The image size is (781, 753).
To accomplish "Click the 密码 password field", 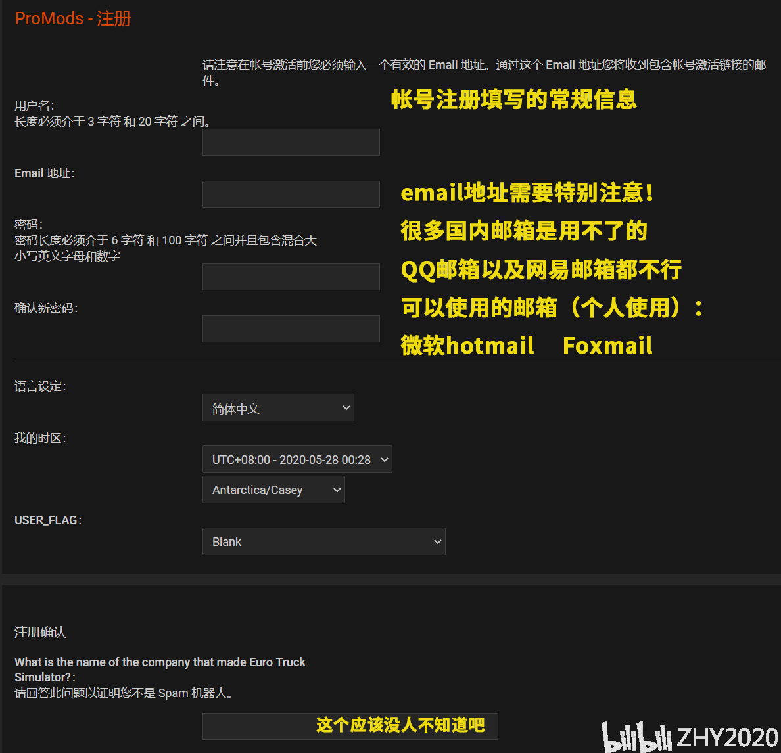I will pos(291,277).
